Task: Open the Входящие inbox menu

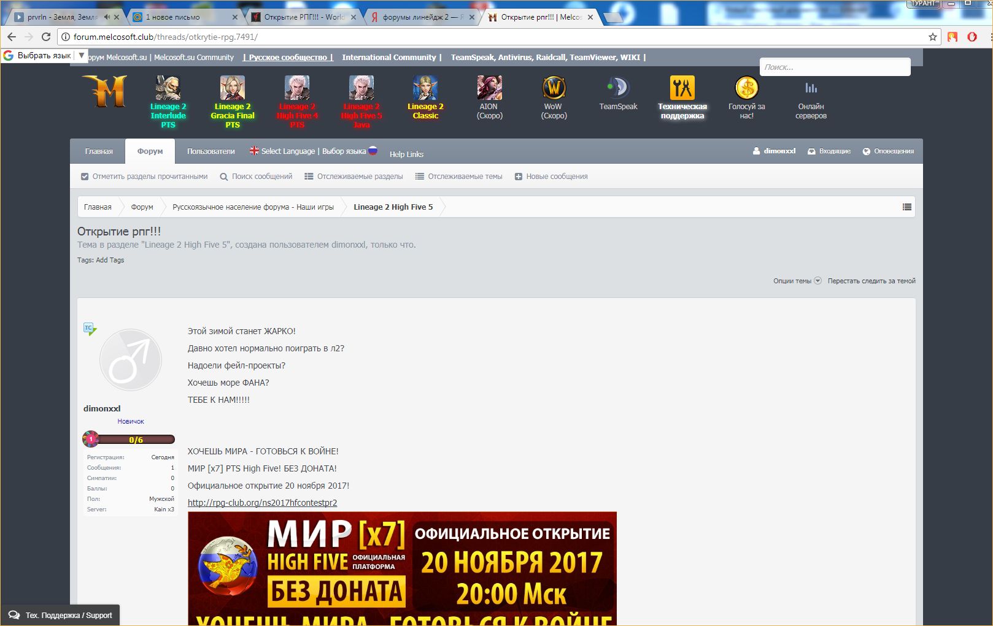Action: [829, 151]
